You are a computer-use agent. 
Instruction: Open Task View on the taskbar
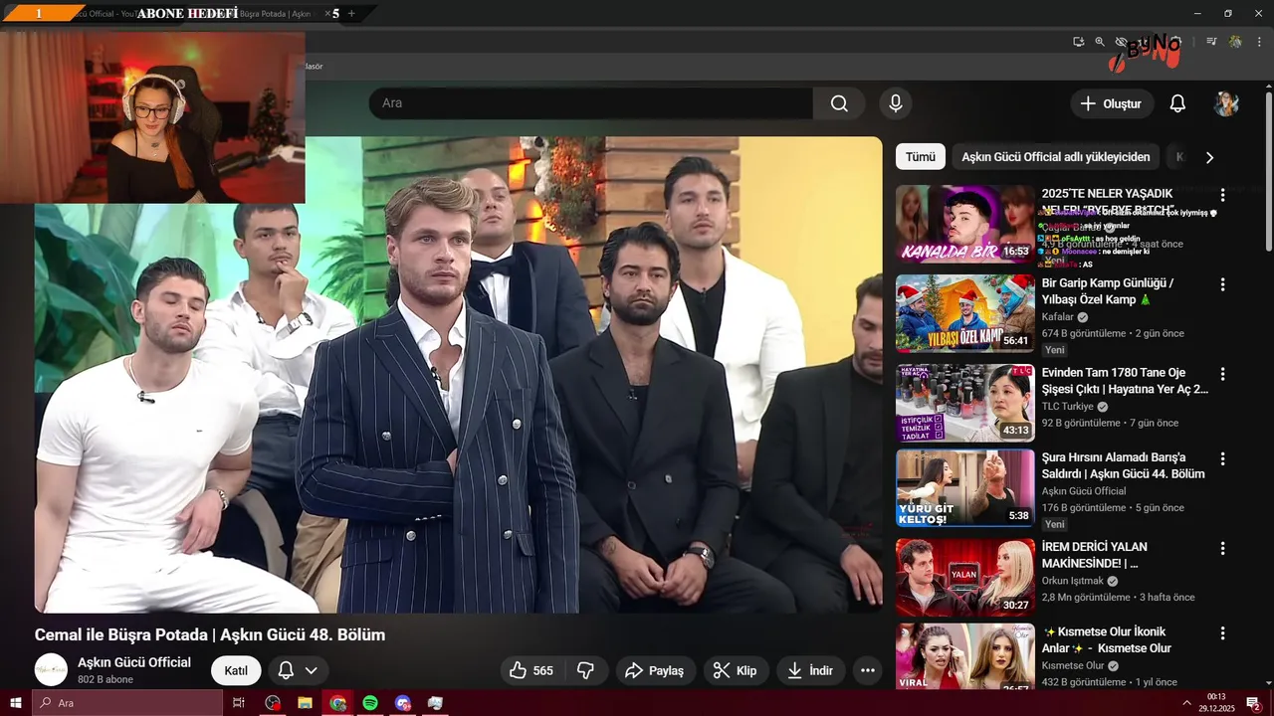(x=239, y=703)
